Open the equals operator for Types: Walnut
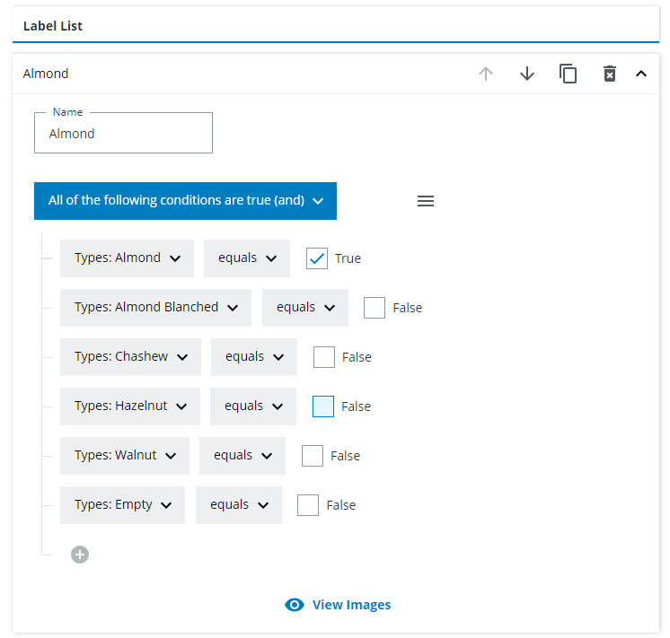Screen dimensions: 670x638 point(242,456)
